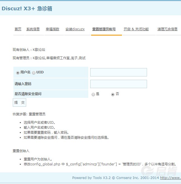Open the http://www link in footer
The image size is (181, 184).
point(170,178)
